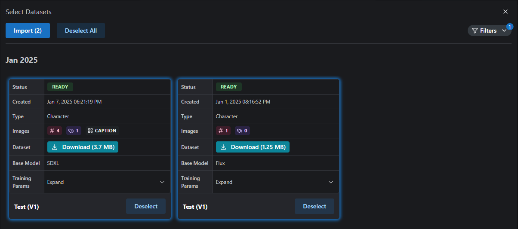Click the funnel icon in Filters
Viewport: 518px width, 229px height.
point(475,31)
